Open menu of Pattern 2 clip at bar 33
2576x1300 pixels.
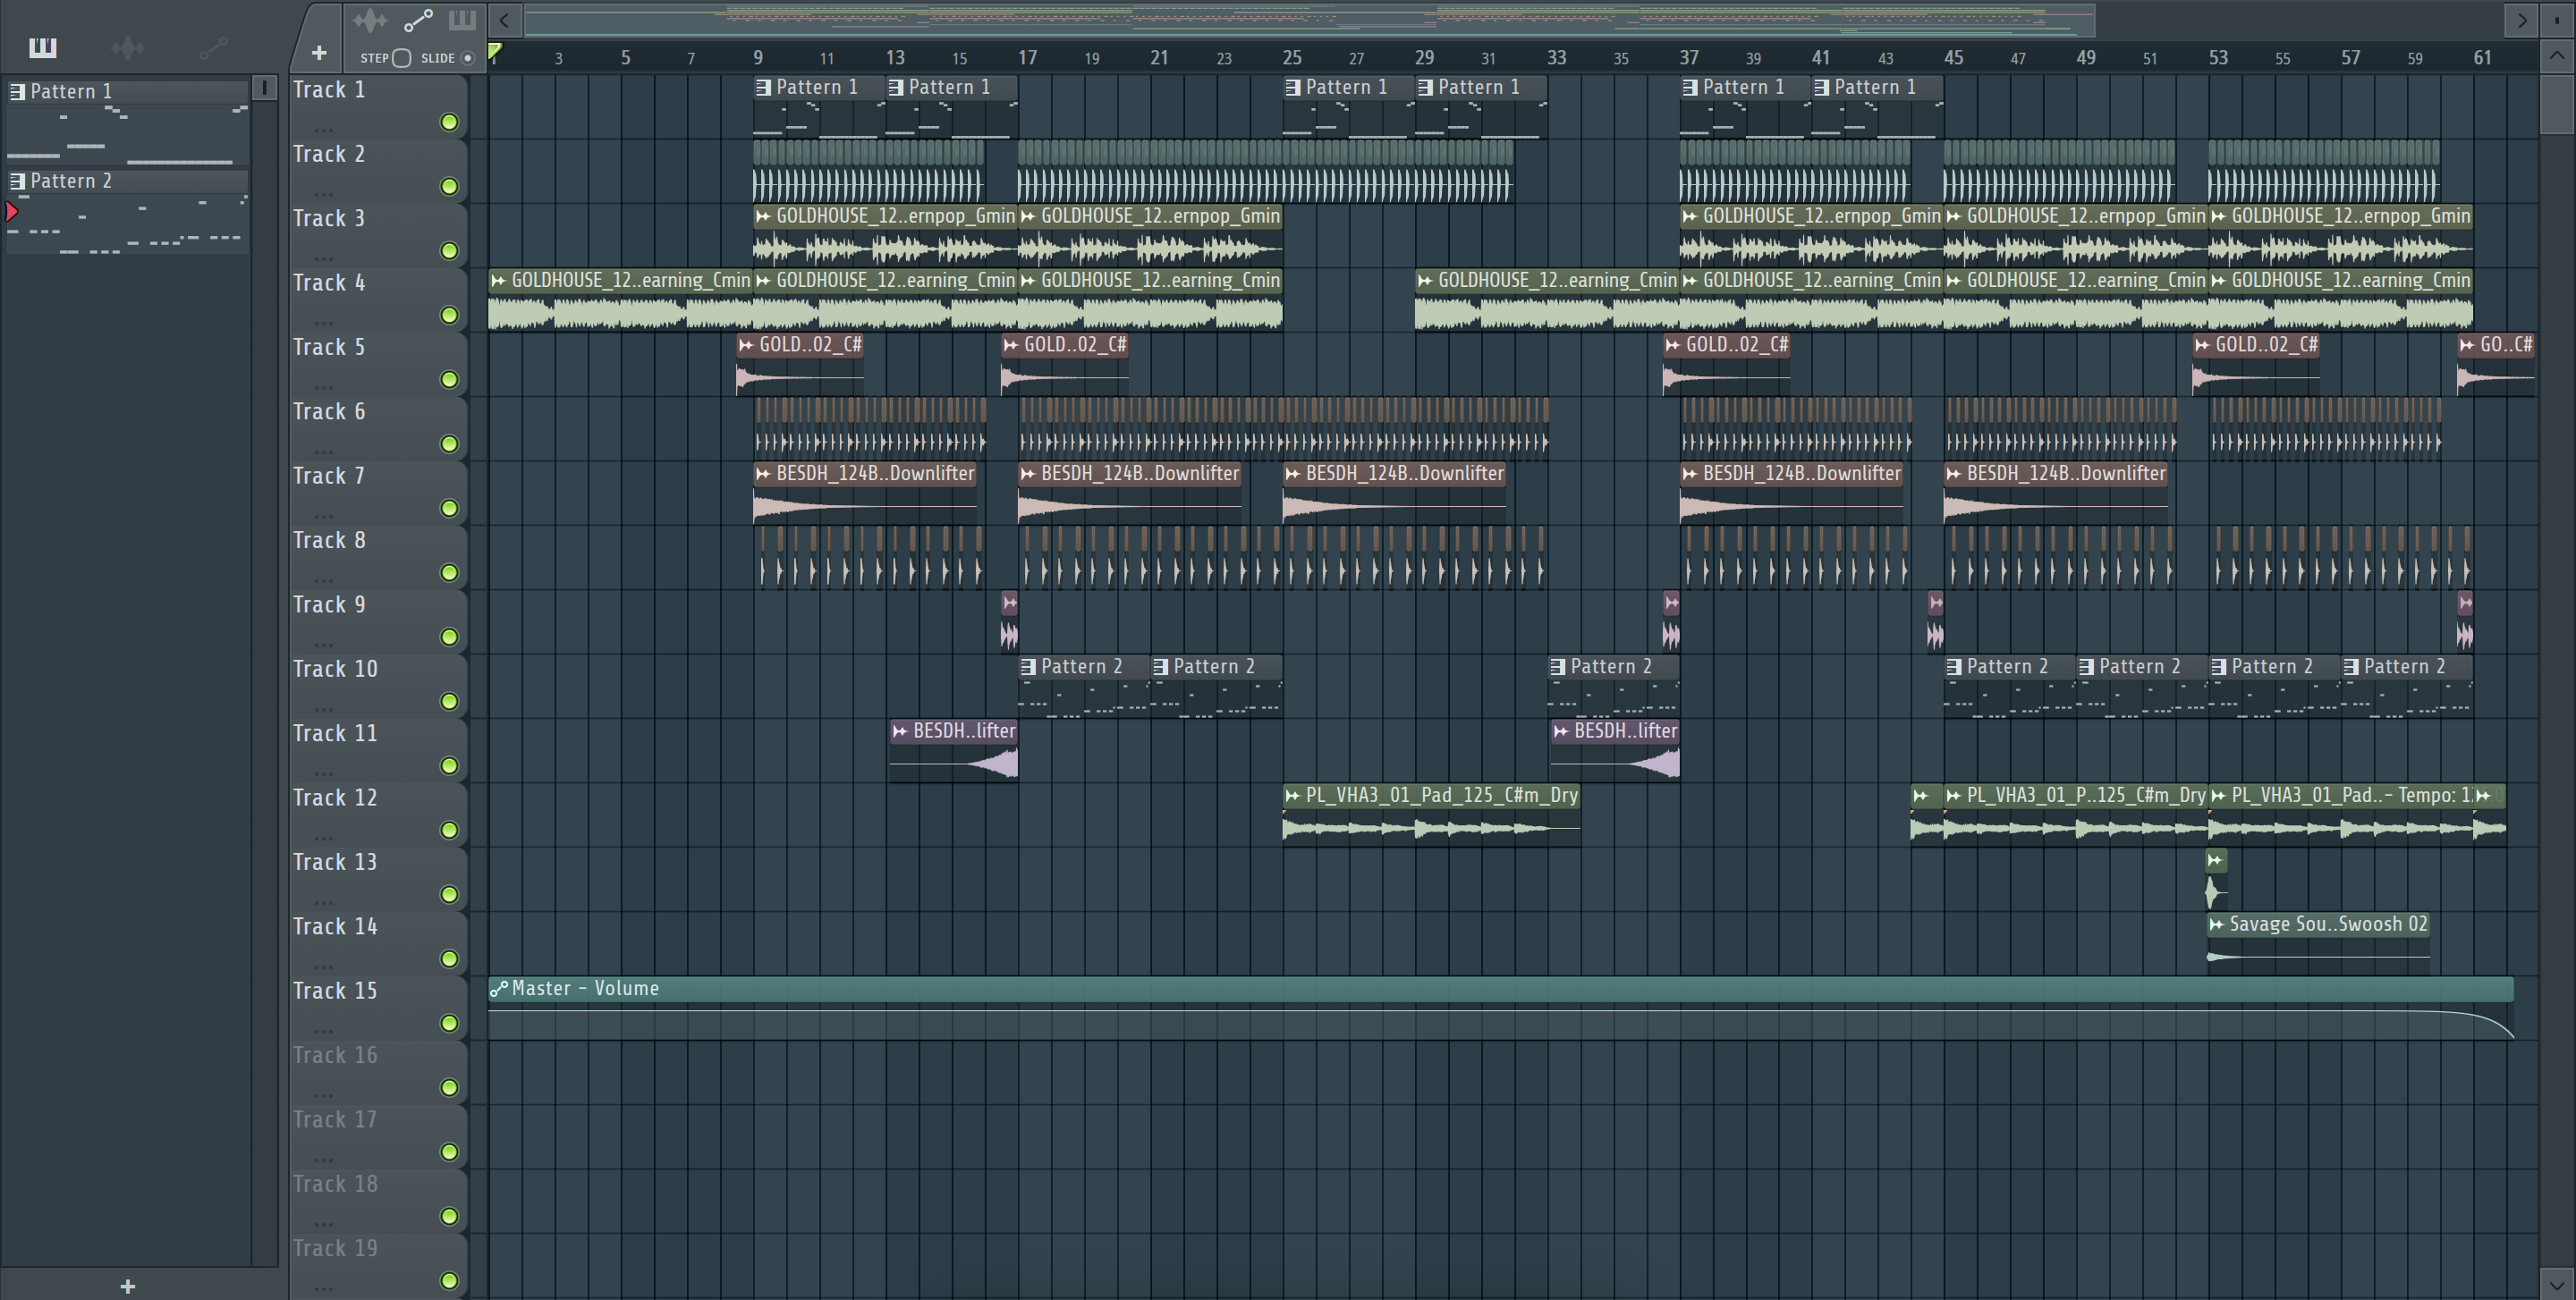(x=1558, y=666)
